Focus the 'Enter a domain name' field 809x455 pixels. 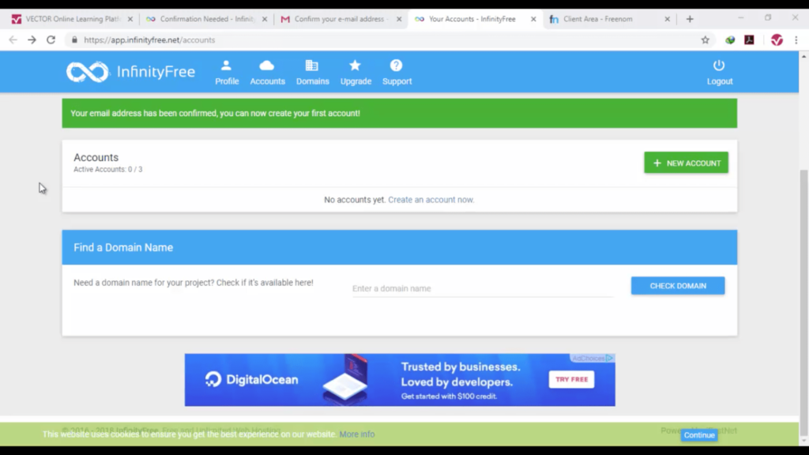483,288
